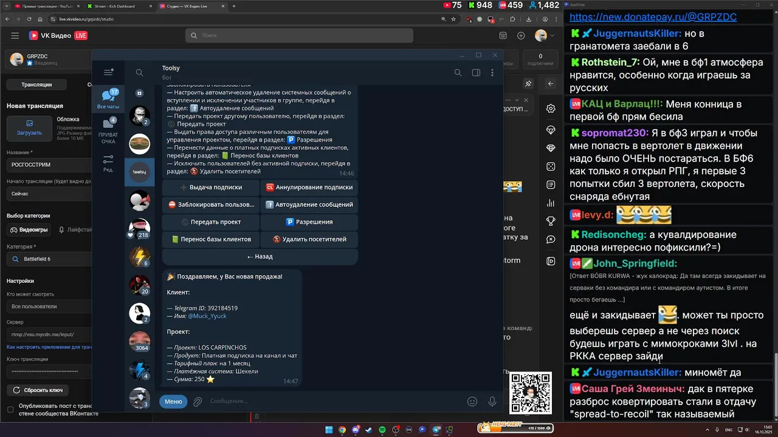Select the ПРИВАТ ОЧКА folder

tap(108, 131)
